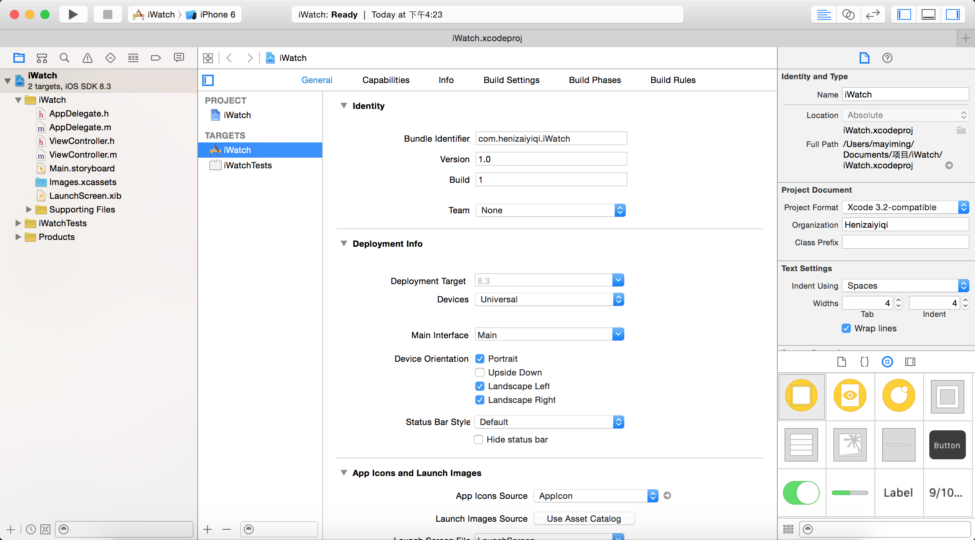Viewport: 975px width, 540px height.
Task: Enable Hide status bar checkbox
Action: pyautogui.click(x=478, y=439)
